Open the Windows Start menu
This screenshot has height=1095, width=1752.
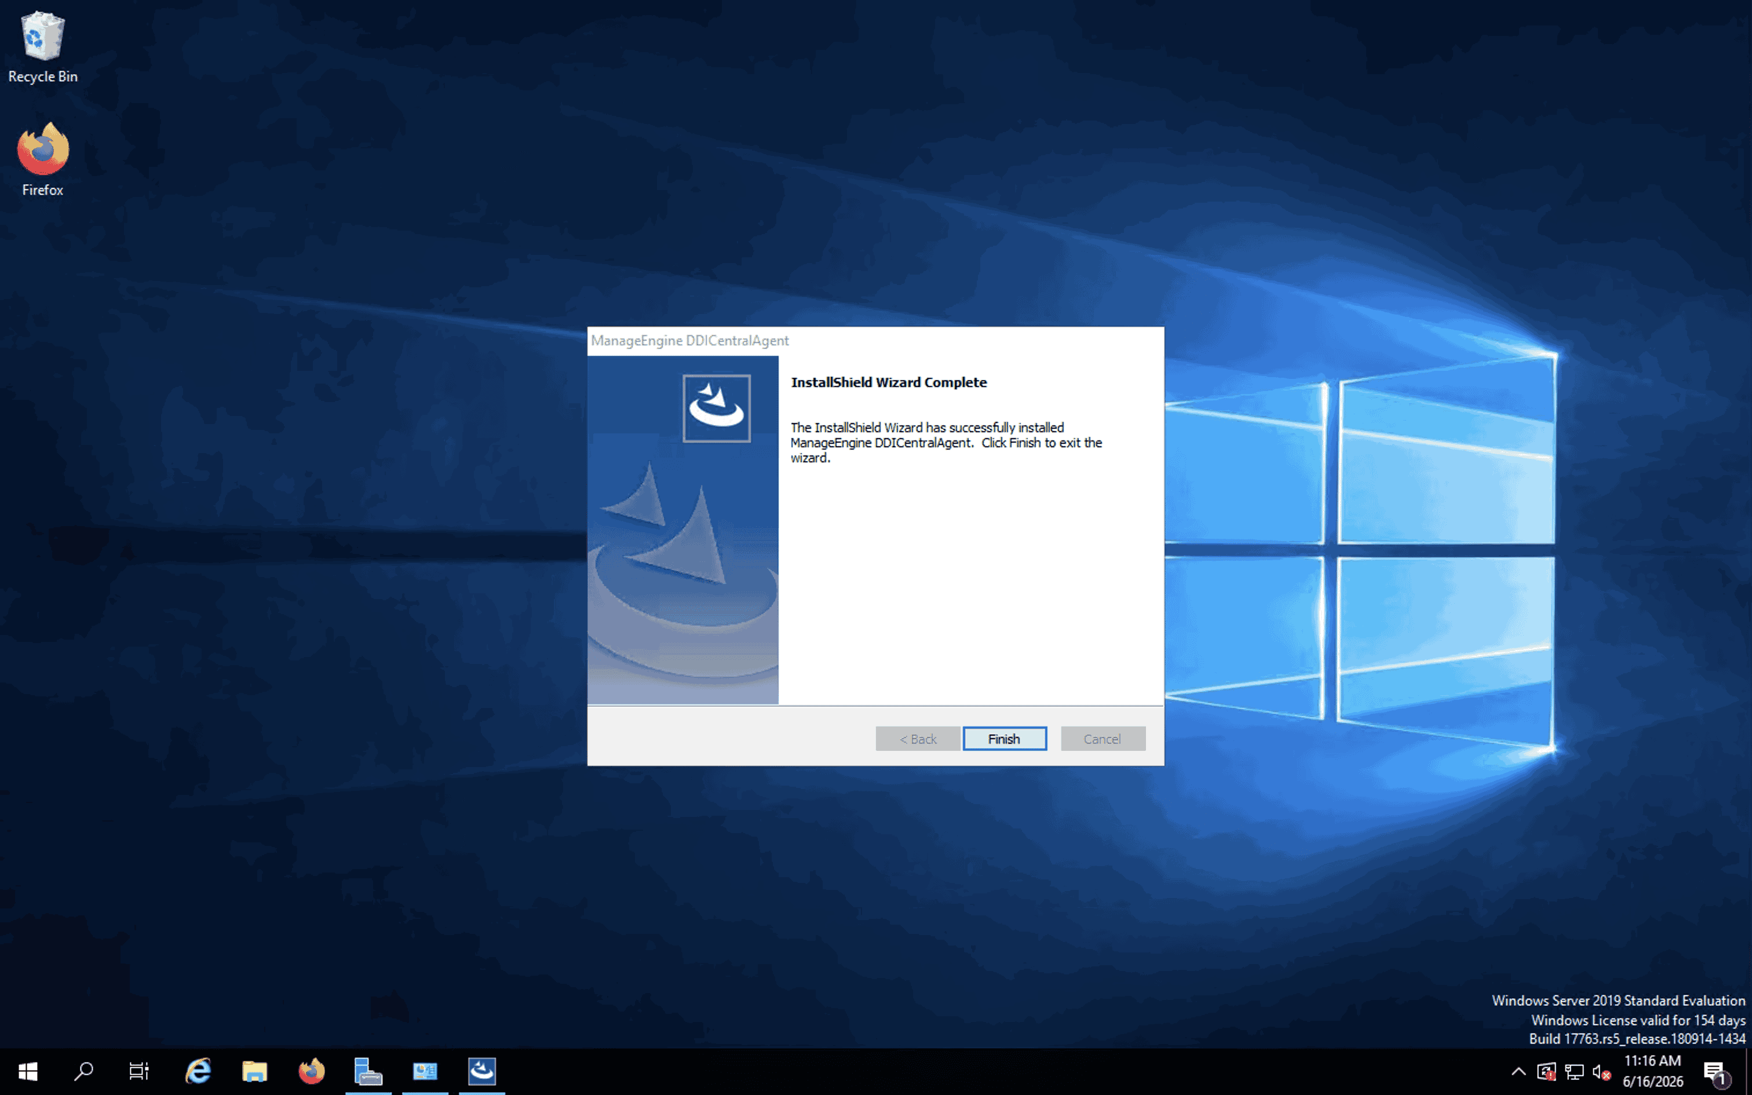[27, 1071]
